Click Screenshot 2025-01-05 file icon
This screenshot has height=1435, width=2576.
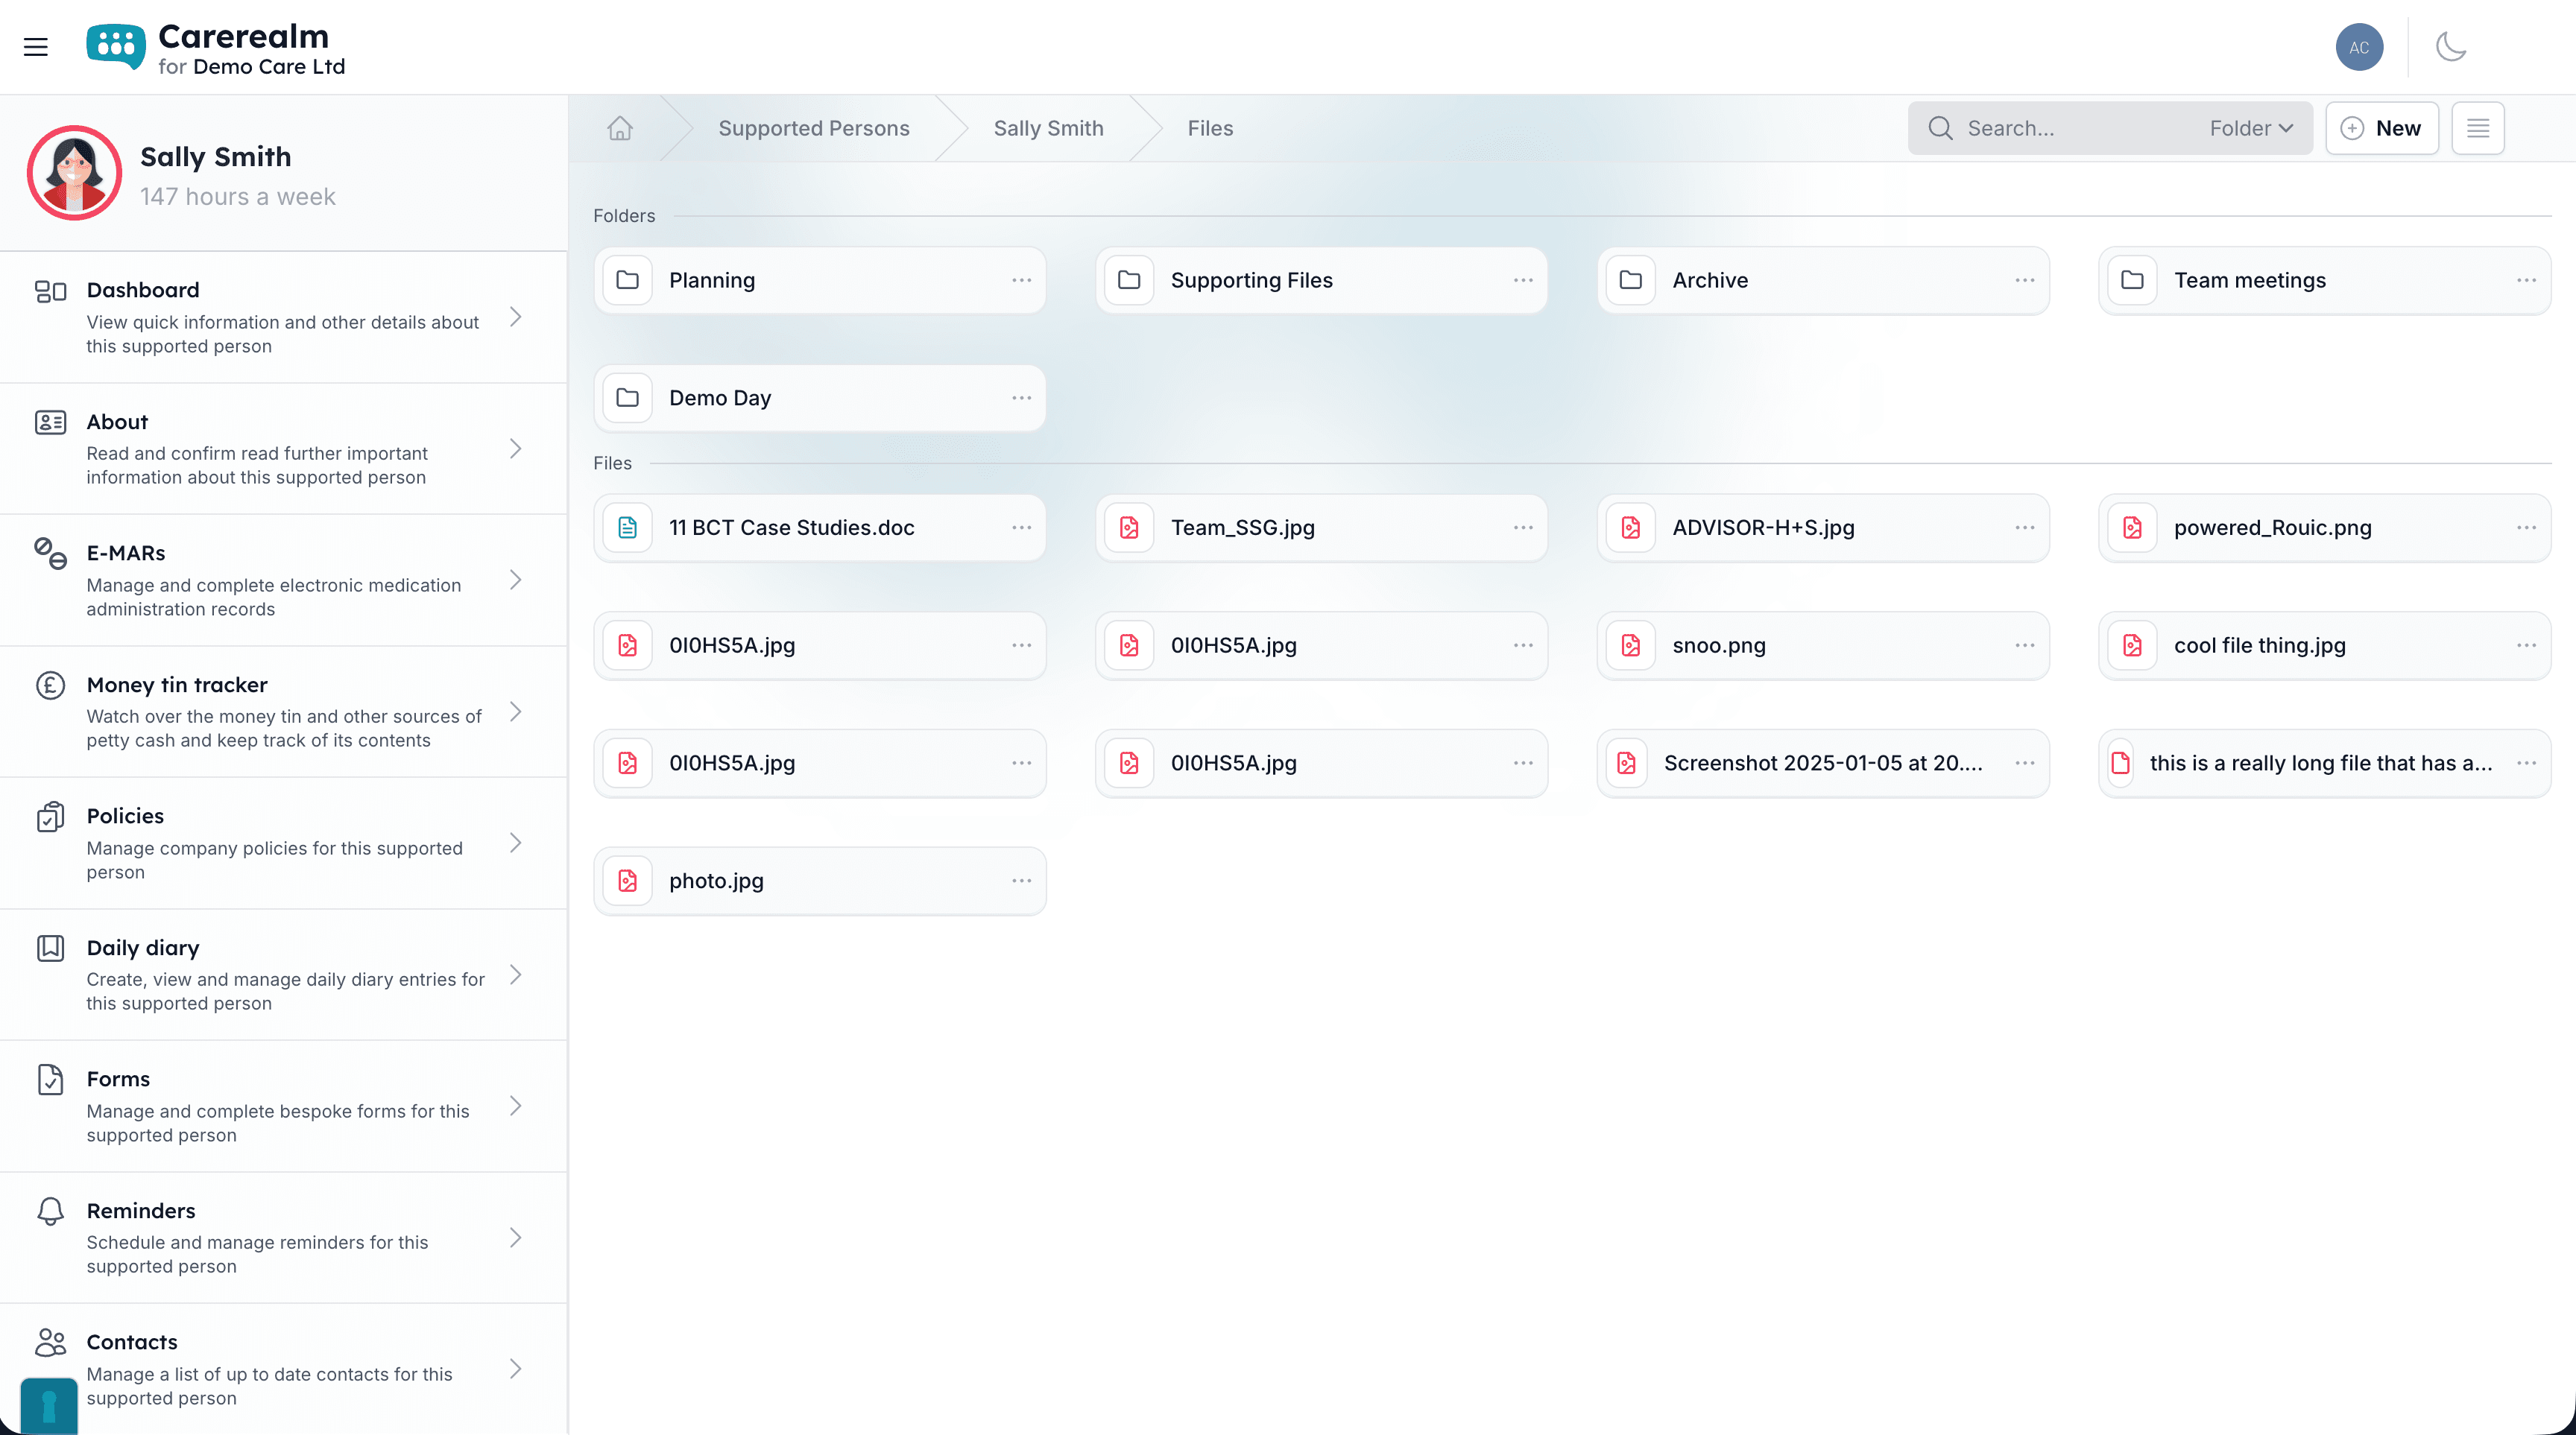tap(1627, 764)
